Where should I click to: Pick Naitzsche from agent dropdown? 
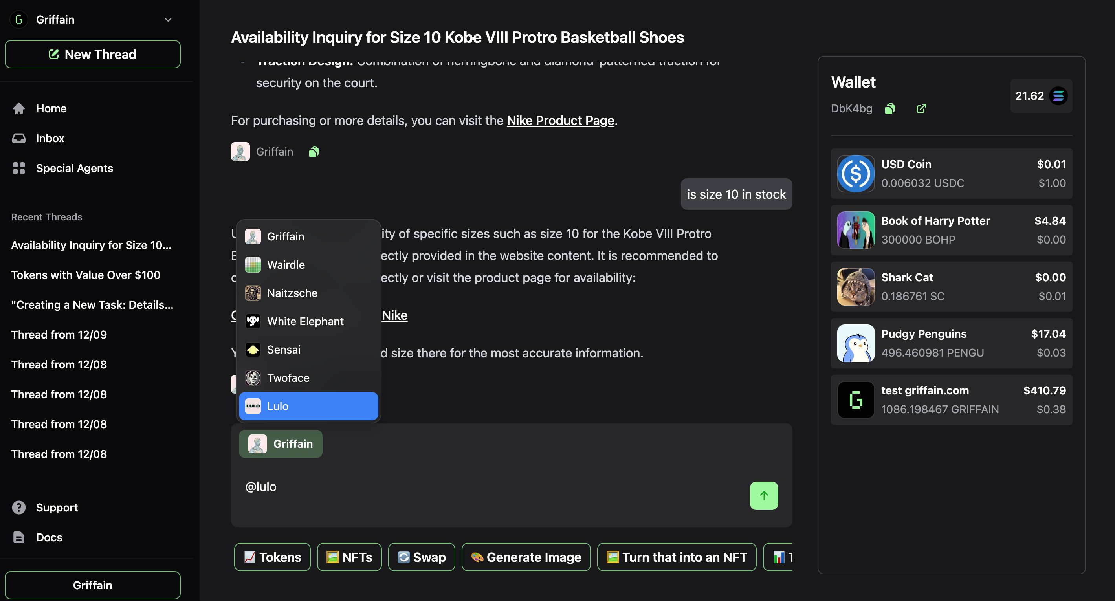click(292, 293)
